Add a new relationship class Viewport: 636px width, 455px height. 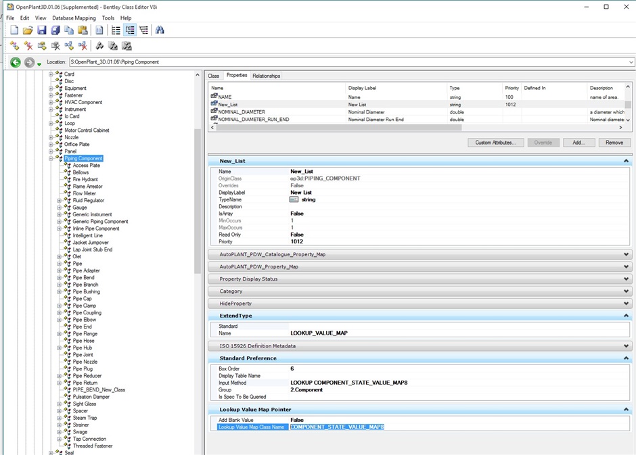point(69,46)
